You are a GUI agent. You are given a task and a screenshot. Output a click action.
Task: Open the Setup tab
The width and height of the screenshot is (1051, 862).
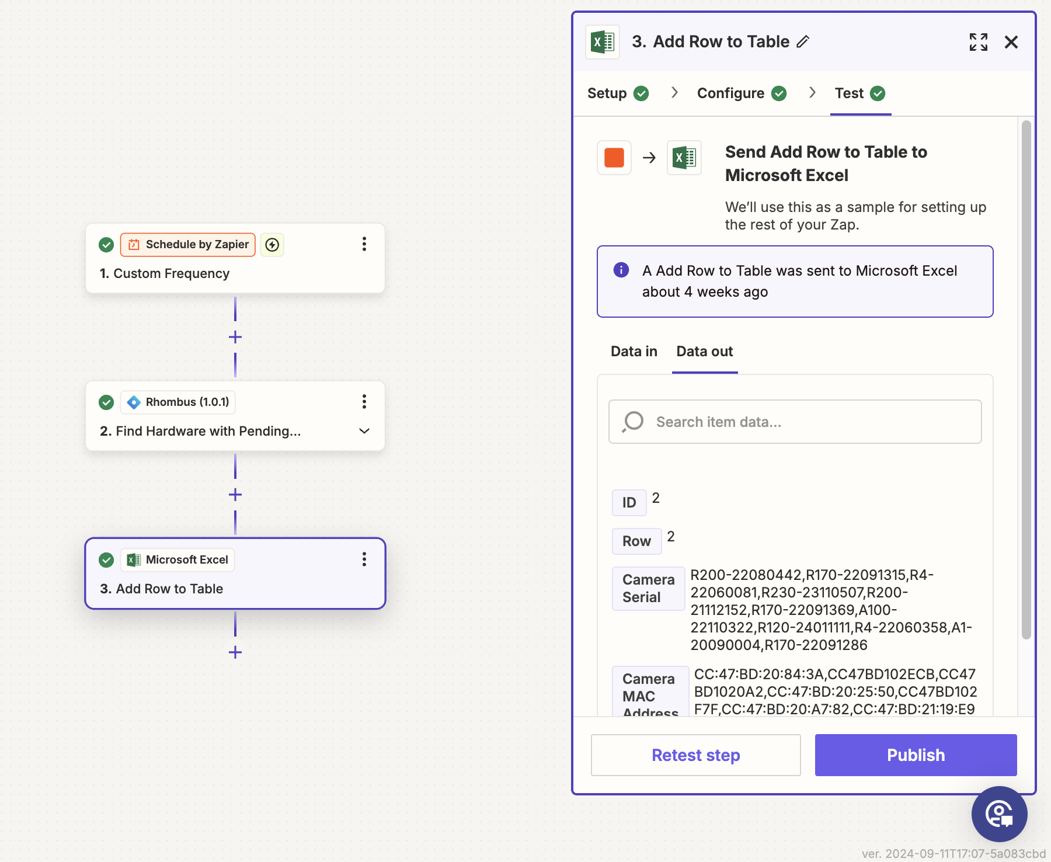coord(618,93)
